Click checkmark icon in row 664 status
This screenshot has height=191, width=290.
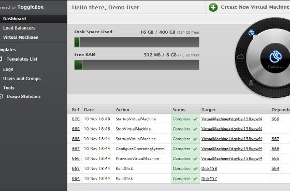point(195,179)
